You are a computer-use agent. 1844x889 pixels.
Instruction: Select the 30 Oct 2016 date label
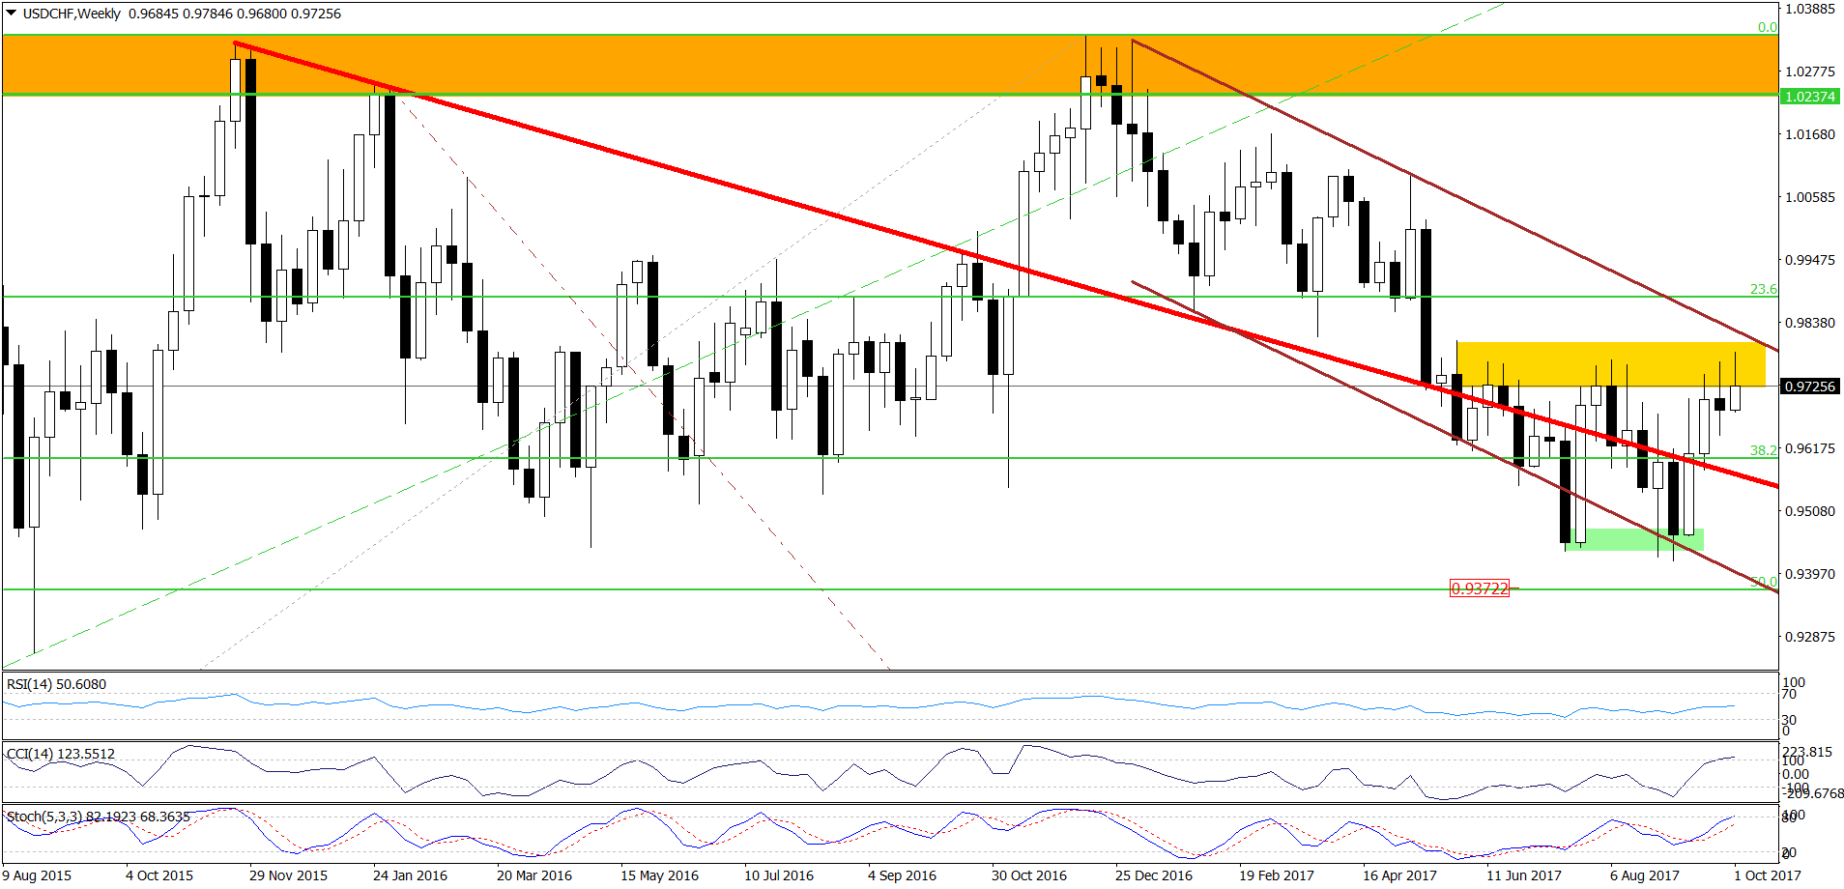(1029, 875)
